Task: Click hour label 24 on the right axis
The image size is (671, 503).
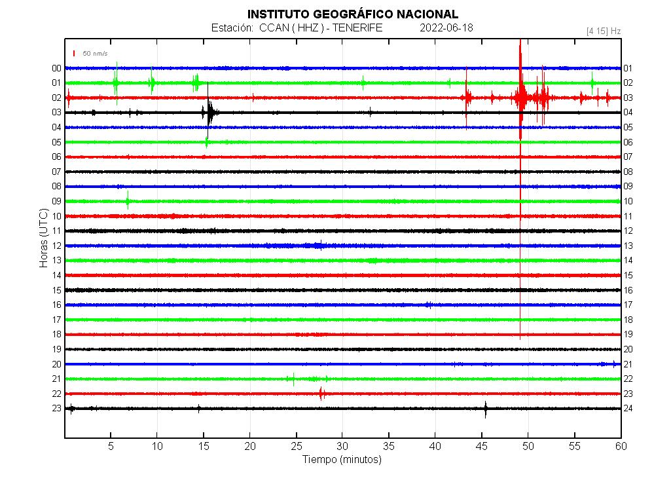Action: tap(628, 409)
